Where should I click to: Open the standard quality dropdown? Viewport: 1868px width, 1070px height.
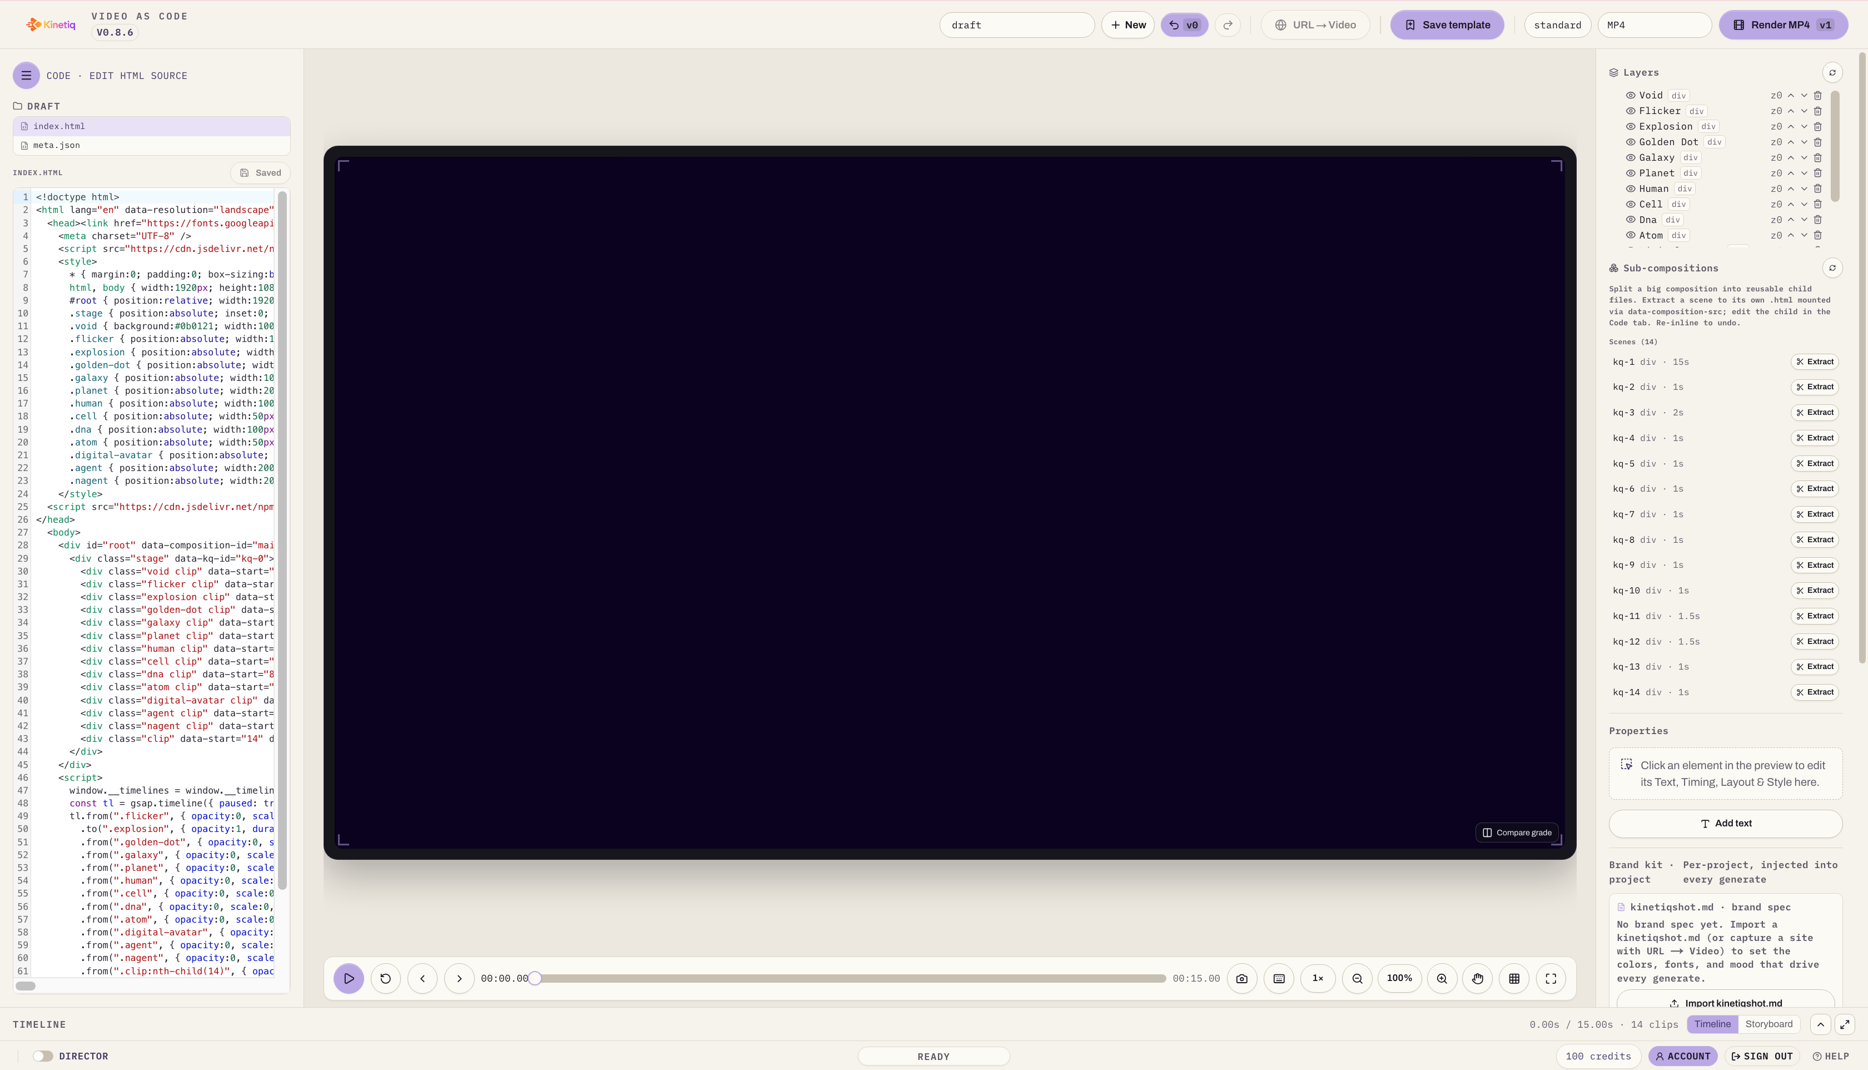pos(1557,25)
